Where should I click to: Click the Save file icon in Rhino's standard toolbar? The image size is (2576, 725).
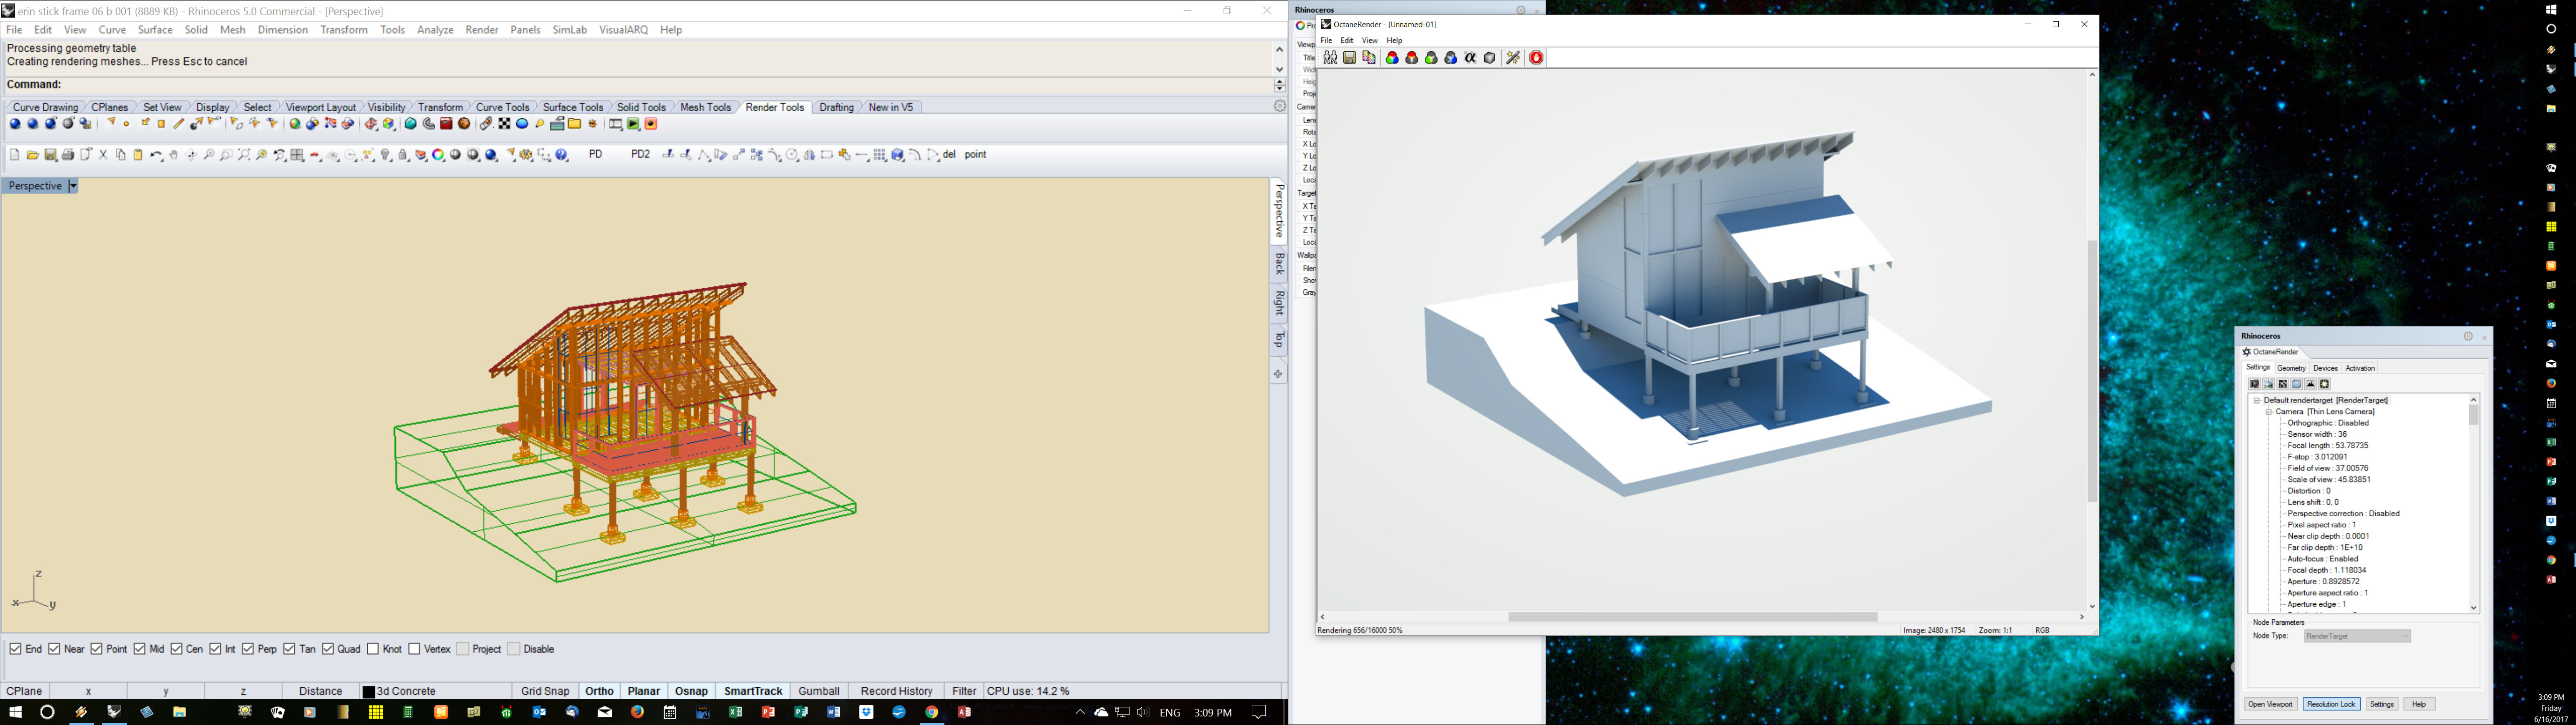pyautogui.click(x=50, y=155)
